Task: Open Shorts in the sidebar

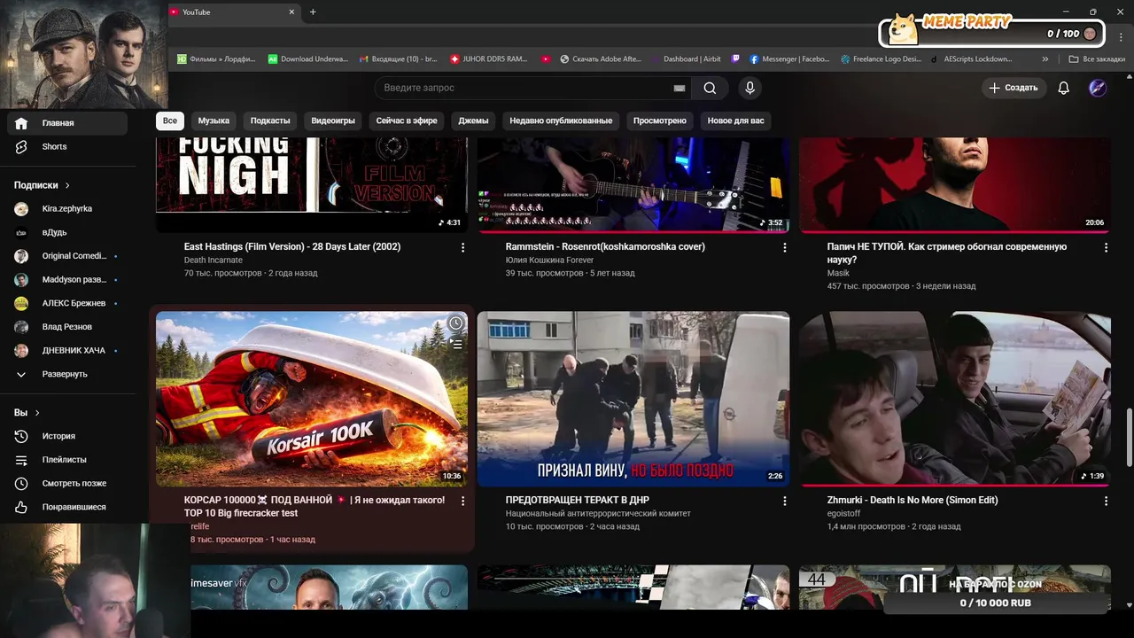Action: tap(67, 147)
